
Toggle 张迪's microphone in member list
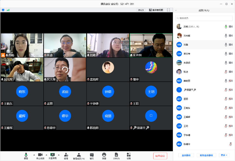[226, 72]
